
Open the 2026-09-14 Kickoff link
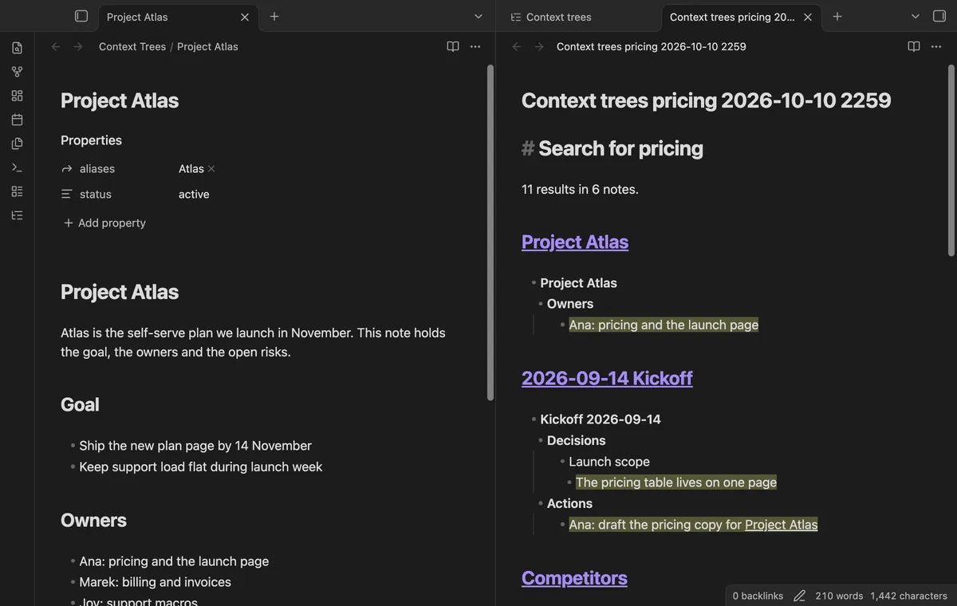click(x=607, y=378)
